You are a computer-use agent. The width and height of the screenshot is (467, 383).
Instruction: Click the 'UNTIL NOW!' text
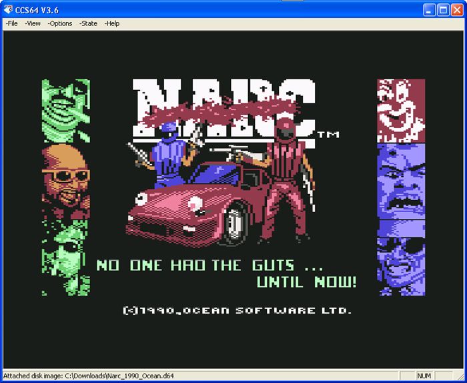pos(306,282)
